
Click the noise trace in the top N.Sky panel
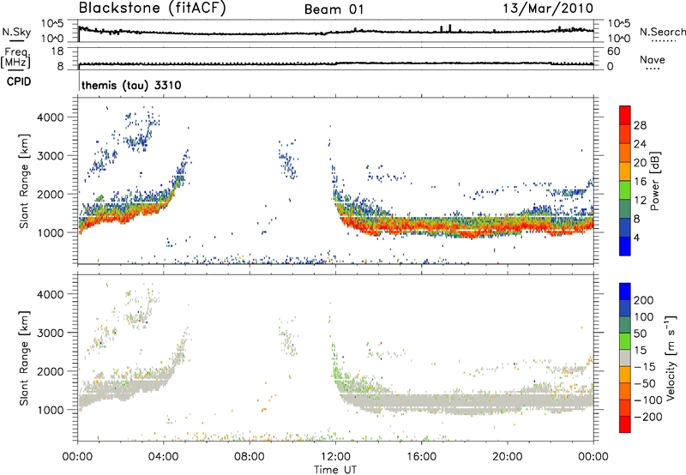[335, 32]
